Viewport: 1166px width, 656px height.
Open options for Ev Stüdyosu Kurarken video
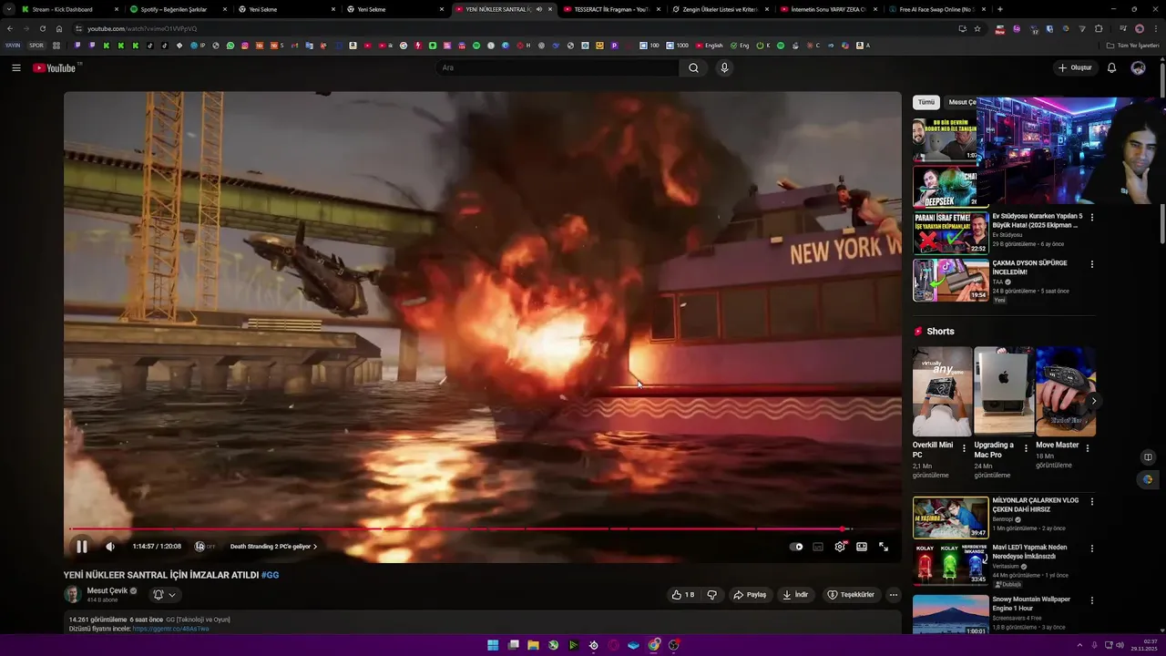click(1092, 217)
